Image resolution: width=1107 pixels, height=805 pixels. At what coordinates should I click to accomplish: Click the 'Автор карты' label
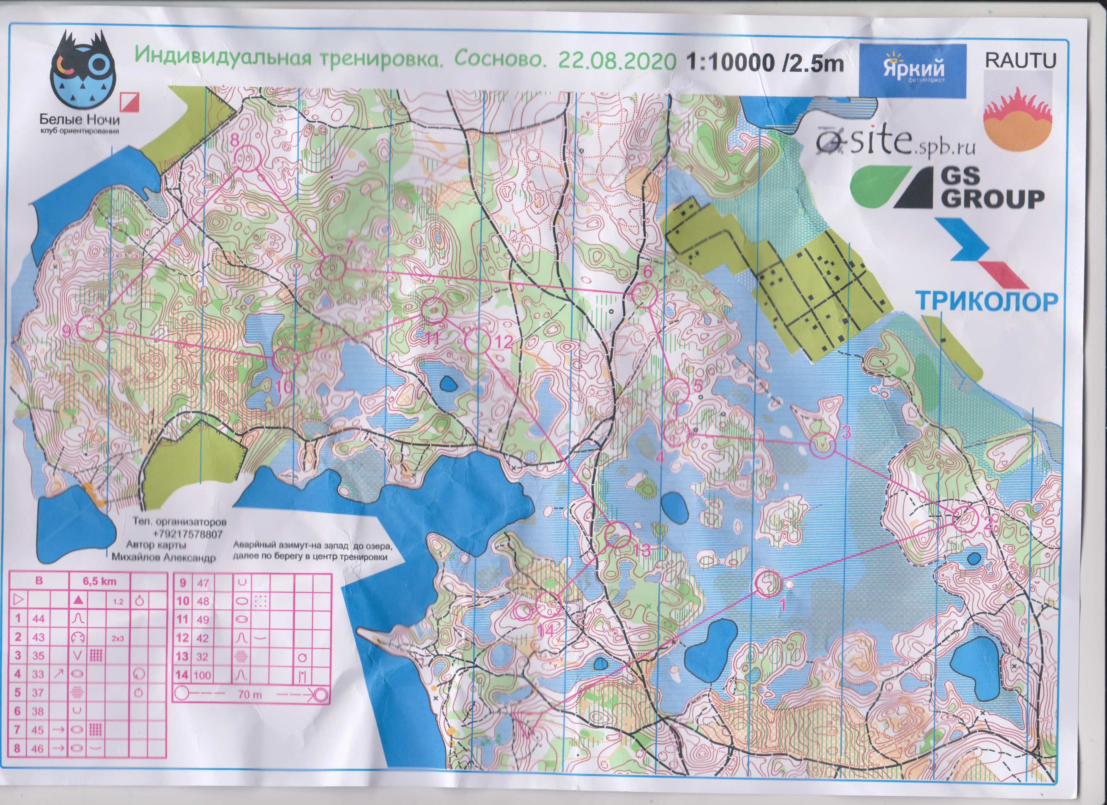coord(156,546)
